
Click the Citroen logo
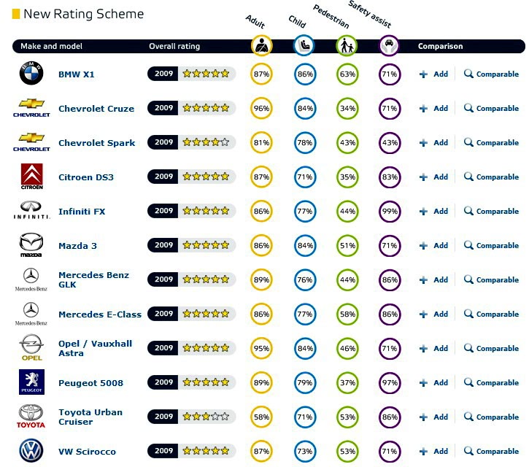tap(32, 177)
